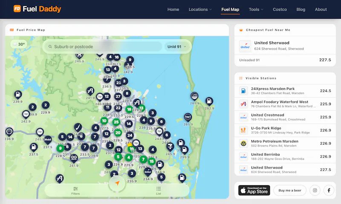Click the fuel pump marker at 299.9
The height and width of the screenshot is (204, 341).
coord(185,149)
